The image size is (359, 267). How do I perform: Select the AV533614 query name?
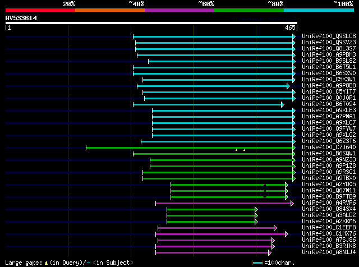point(21,18)
